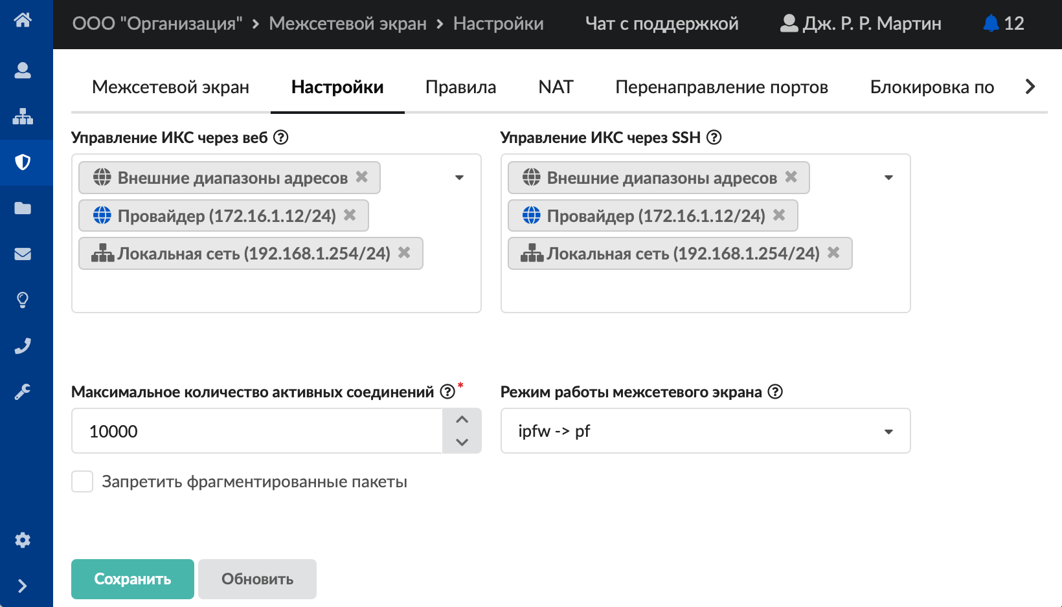Click the lightbulb sidebar icon
The height and width of the screenshot is (607, 1062).
[23, 300]
